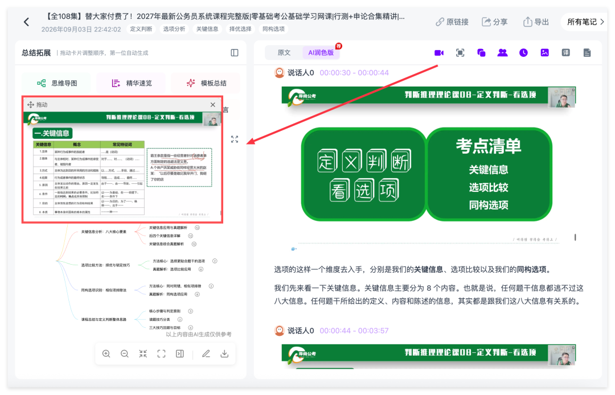Click the document page icon
This screenshot has height=395, width=615.
(587, 53)
